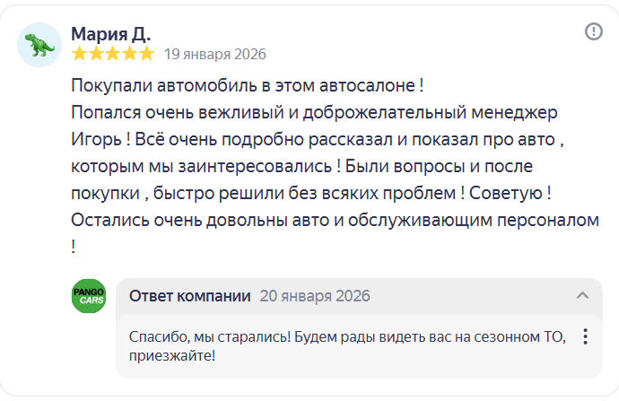Click the reply date 20 января 2026
This screenshot has height=401, width=619.
point(315,296)
